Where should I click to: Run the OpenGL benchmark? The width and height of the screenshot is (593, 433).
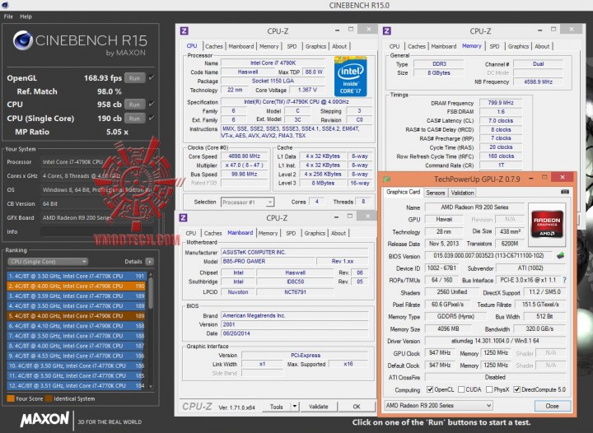134,78
